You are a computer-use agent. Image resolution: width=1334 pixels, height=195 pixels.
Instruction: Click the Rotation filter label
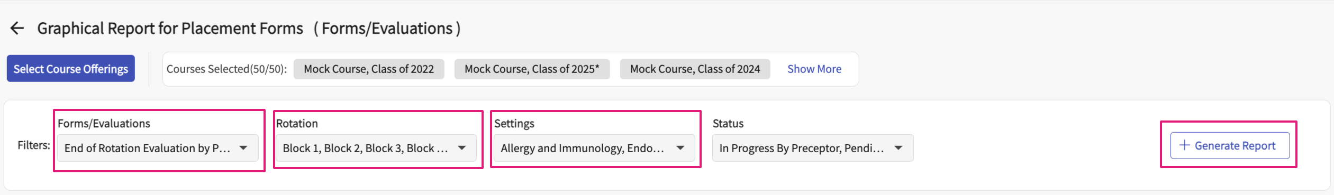pyautogui.click(x=297, y=124)
